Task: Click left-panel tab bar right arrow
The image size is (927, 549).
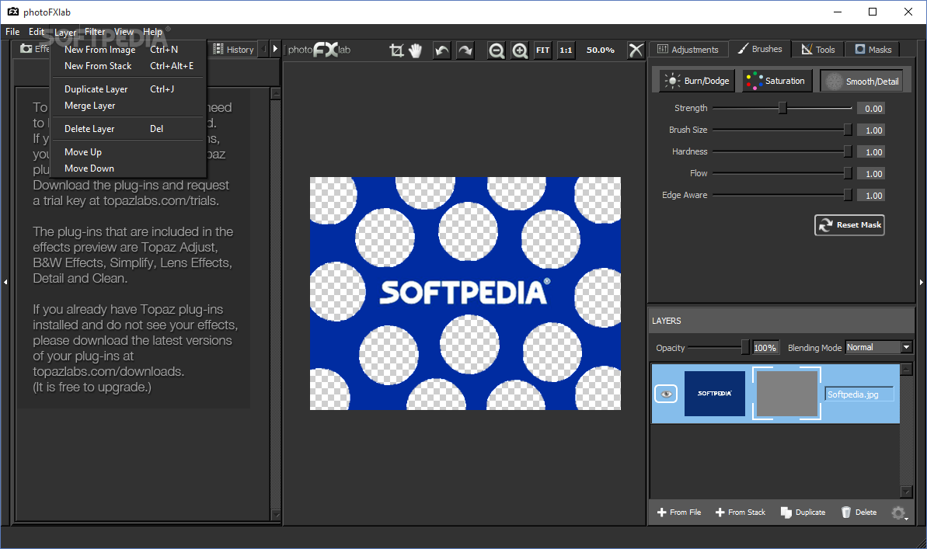Action: (275, 49)
